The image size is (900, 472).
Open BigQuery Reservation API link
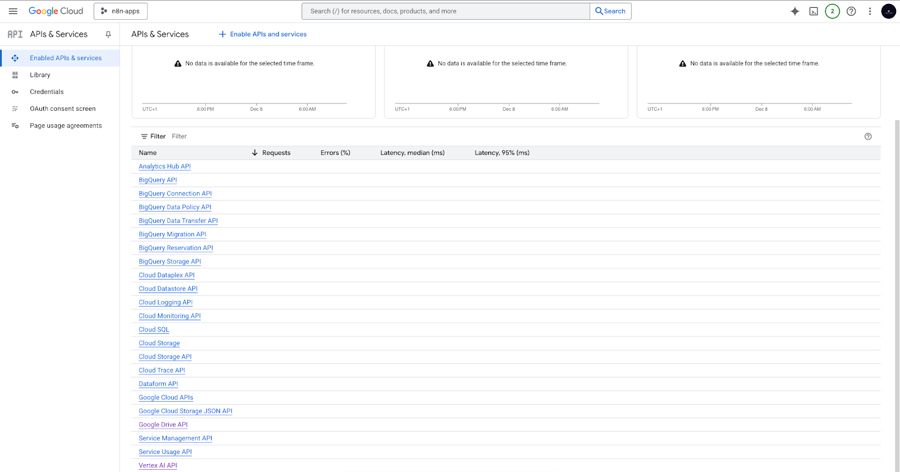tap(176, 248)
